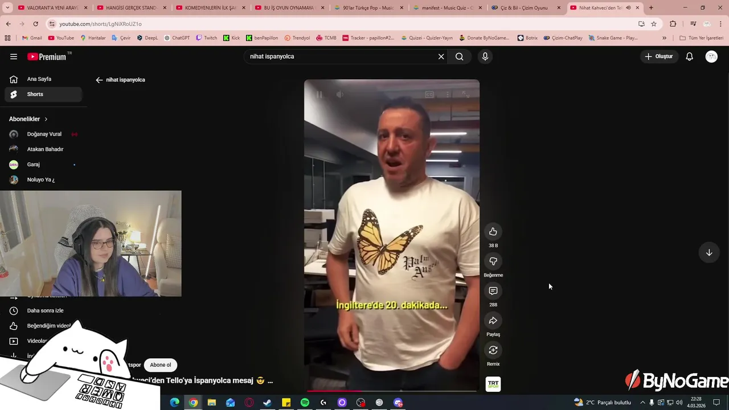Switch to 90'lar Türkçe Pop tab
The width and height of the screenshot is (729, 410).
[x=368, y=8]
